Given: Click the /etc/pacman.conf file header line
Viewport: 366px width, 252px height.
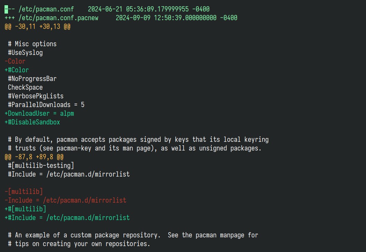Looking at the screenshot, I should pos(107,9).
